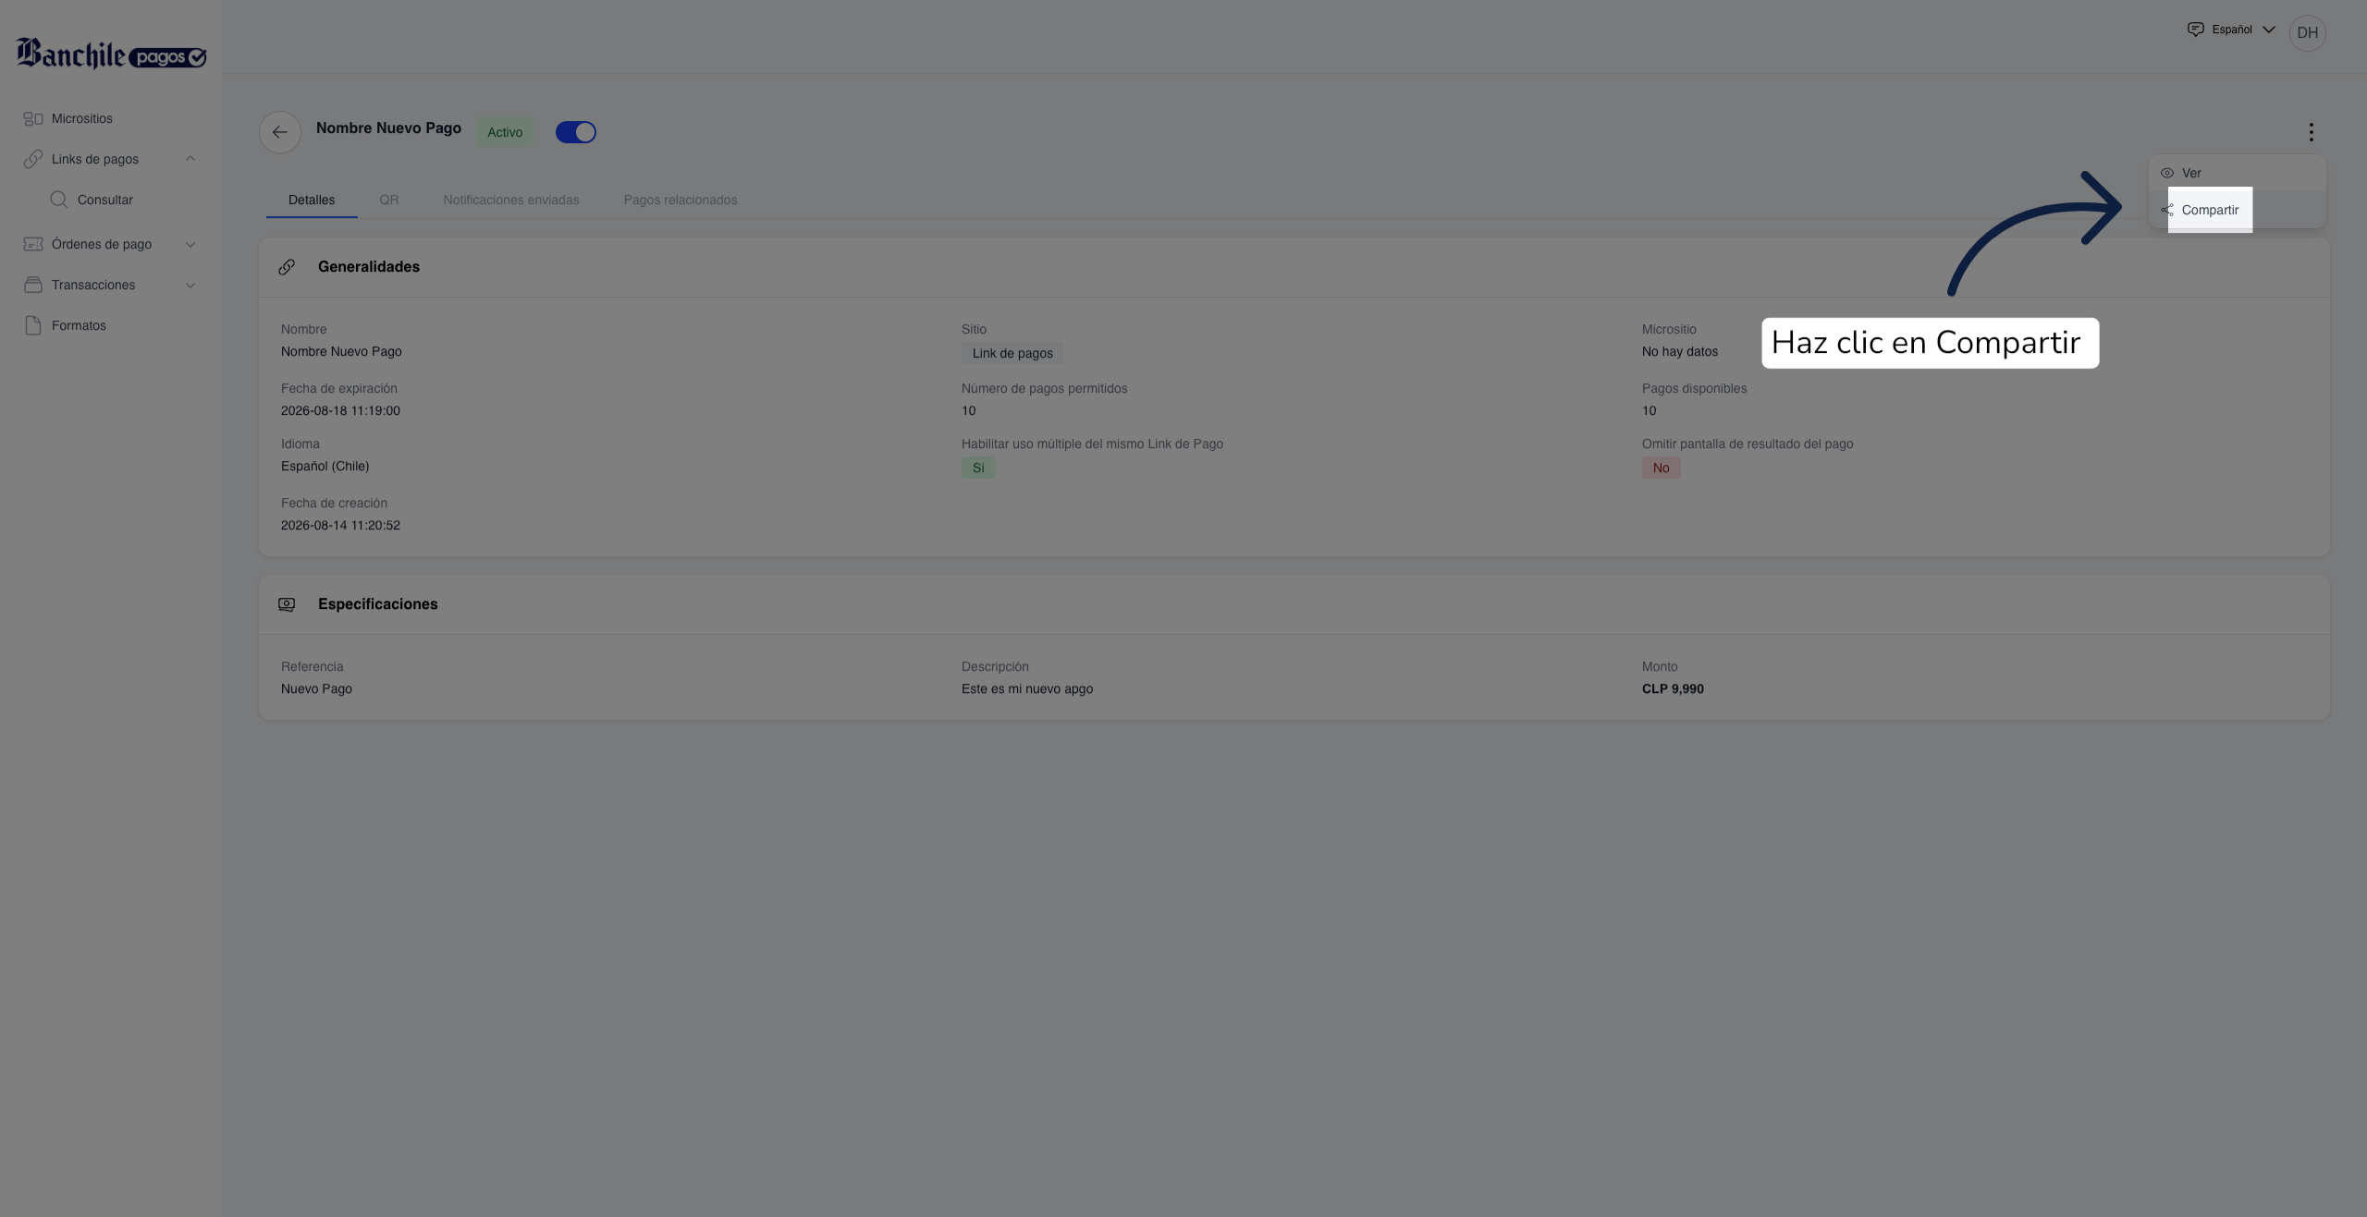Click the Links de pagos chain icon

(x=33, y=159)
